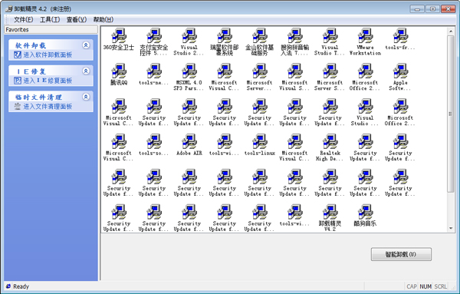Image resolution: width=460 pixels, height=294 pixels.
Task: Click the vertical scrollbar thumb
Action: [451, 114]
